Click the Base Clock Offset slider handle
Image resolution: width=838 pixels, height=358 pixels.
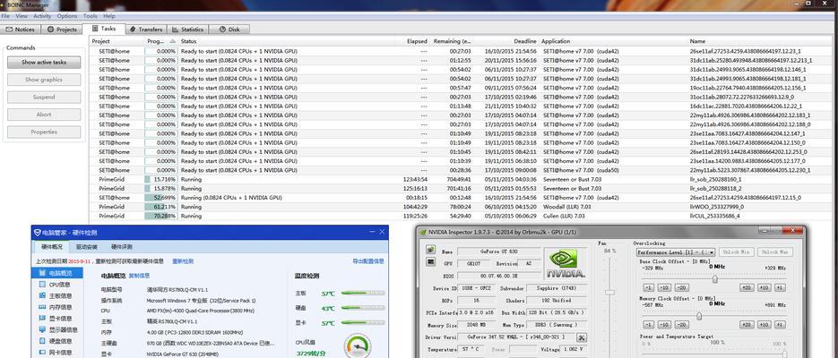[714, 279]
